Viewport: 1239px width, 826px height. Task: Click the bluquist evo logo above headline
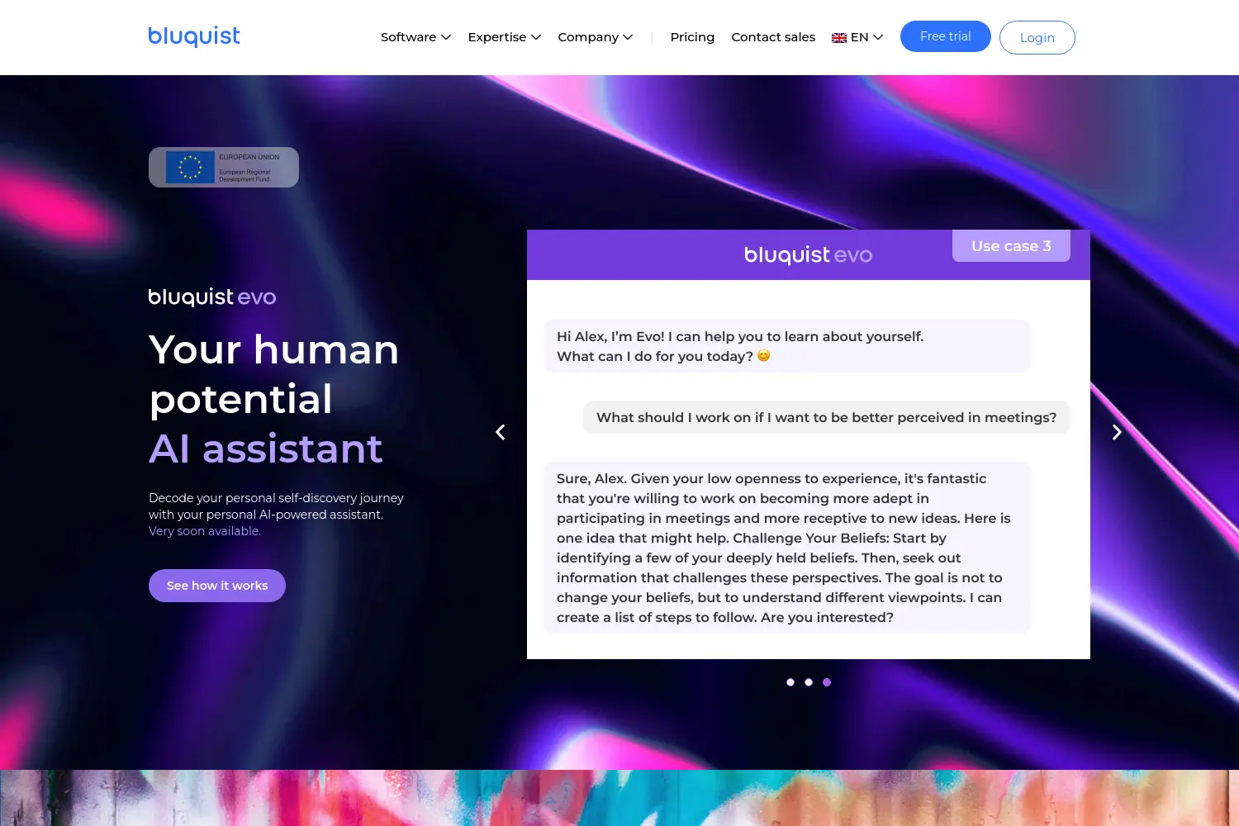pyautogui.click(x=212, y=297)
